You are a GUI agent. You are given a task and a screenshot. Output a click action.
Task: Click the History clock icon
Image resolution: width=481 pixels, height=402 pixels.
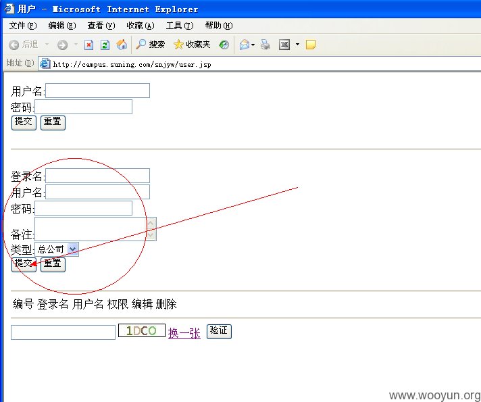pyautogui.click(x=224, y=45)
